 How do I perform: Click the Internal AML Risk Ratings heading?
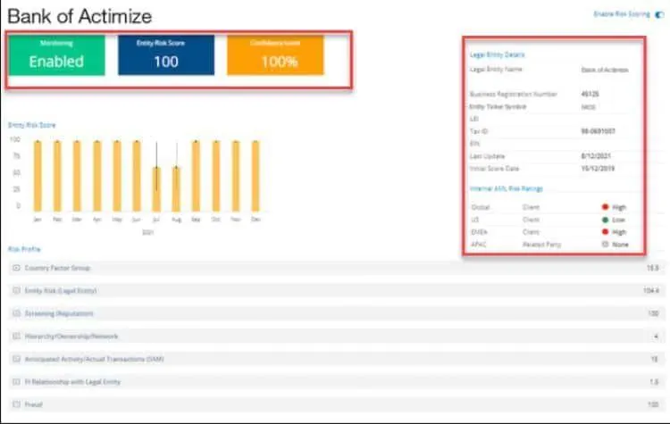pos(507,188)
